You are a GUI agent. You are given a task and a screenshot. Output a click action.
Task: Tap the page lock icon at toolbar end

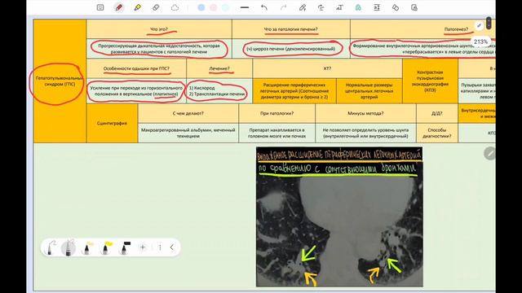[414, 7]
